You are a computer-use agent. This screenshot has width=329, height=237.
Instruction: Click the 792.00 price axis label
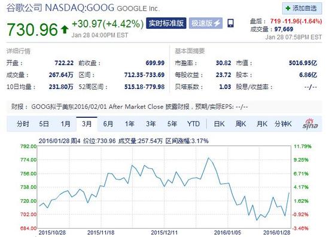coord(28,146)
